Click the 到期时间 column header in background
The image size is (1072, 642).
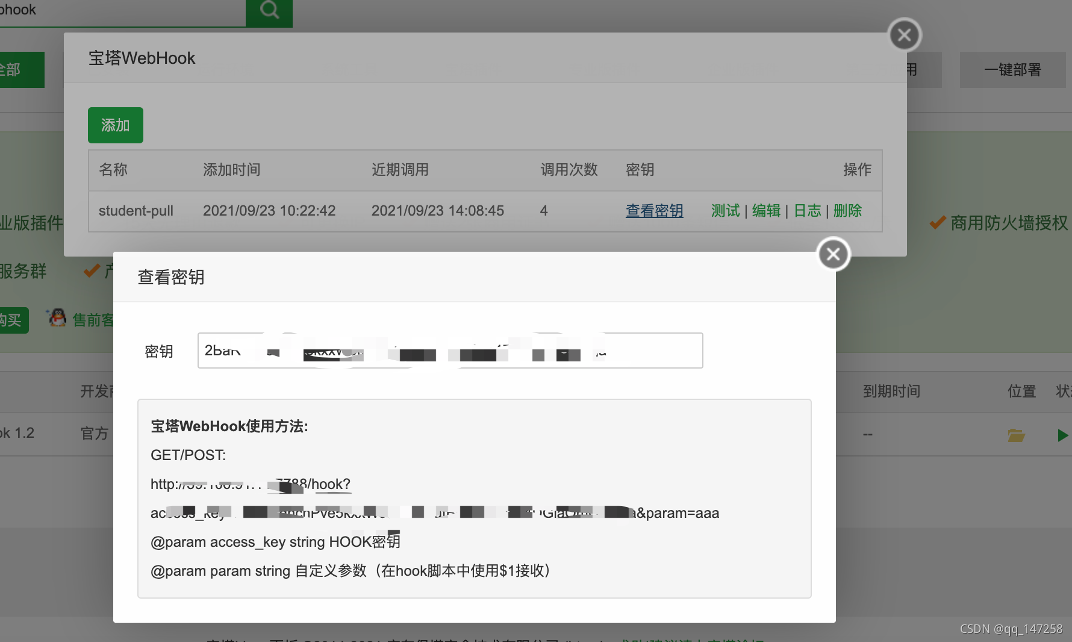[x=892, y=391]
